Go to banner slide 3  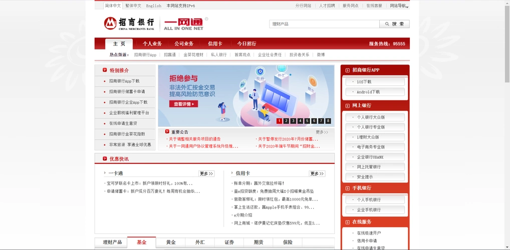click(x=293, y=121)
